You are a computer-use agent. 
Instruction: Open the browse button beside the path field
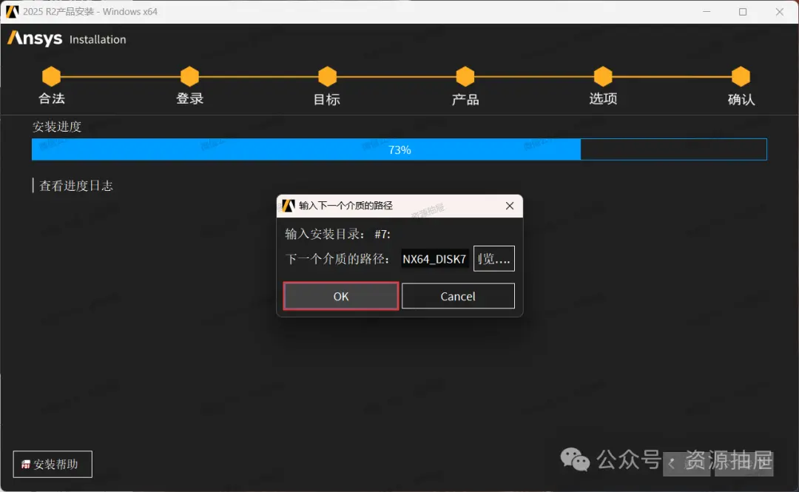(493, 258)
